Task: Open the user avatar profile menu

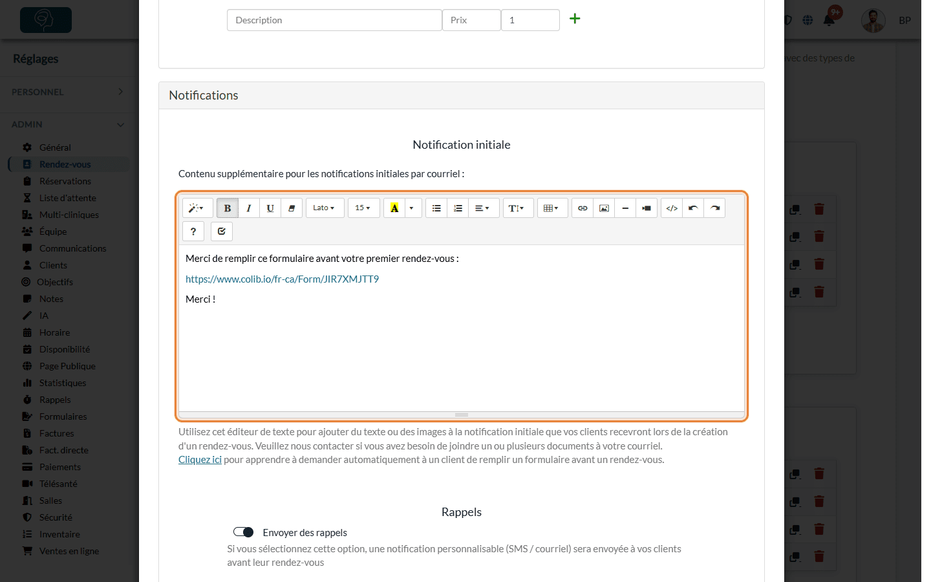Action: (873, 21)
